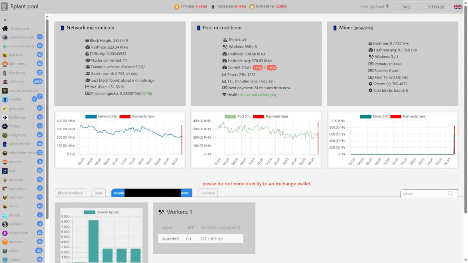
Task: Click the Workers pickaxe icon in workers panel
Action: click(161, 212)
